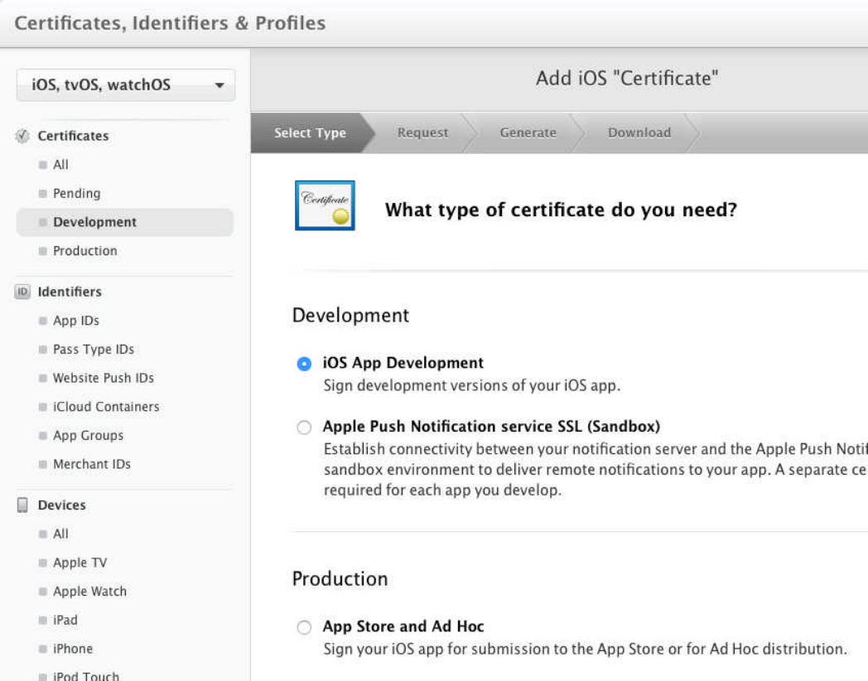Viewport: 868px width, 681px height.
Task: Open App Groups
Action: tap(88, 436)
